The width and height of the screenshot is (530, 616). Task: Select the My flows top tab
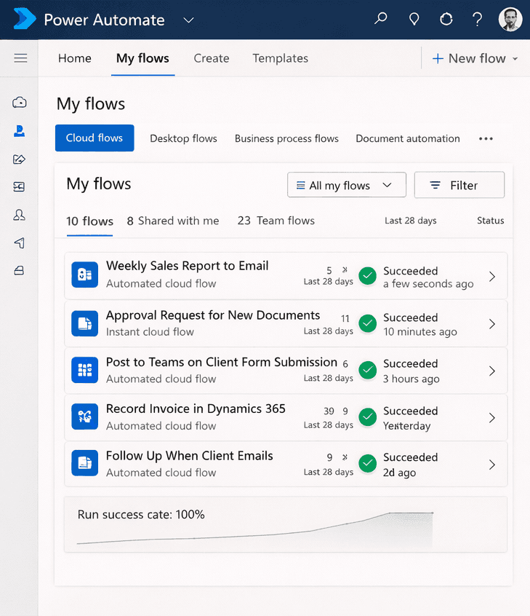point(142,58)
